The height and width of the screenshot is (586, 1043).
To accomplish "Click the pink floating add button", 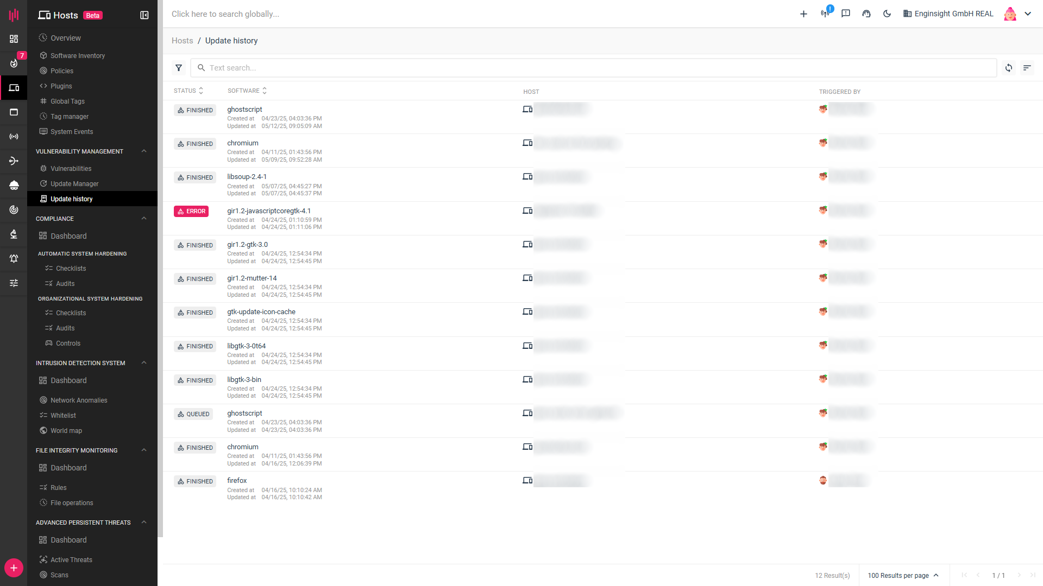I will click(14, 568).
